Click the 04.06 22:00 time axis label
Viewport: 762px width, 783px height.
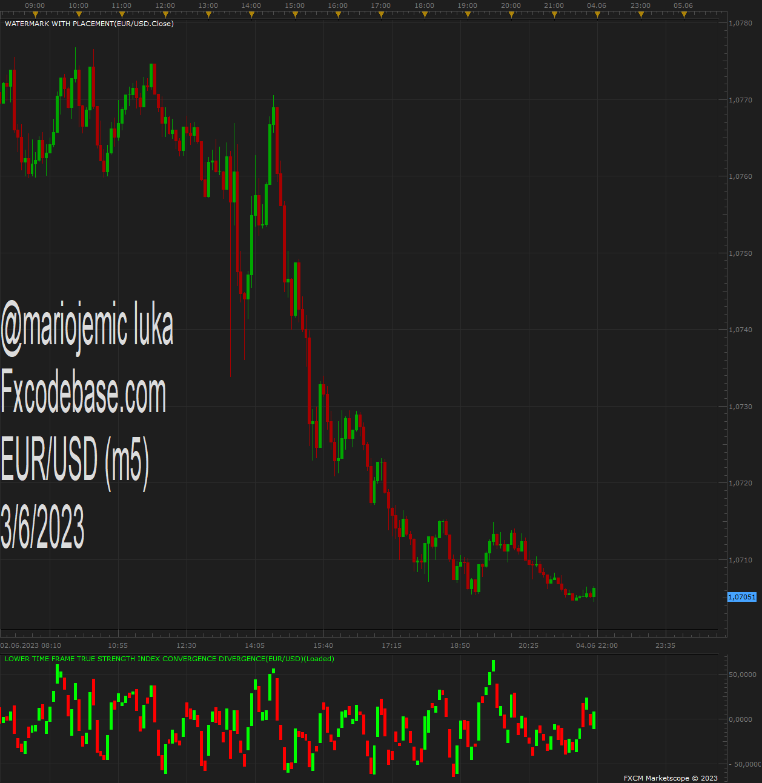pyautogui.click(x=597, y=645)
